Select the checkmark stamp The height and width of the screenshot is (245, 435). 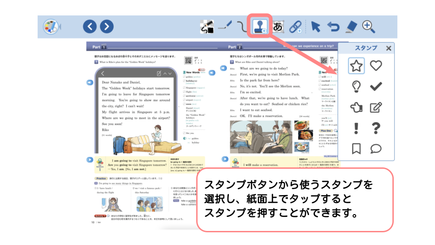376,86
